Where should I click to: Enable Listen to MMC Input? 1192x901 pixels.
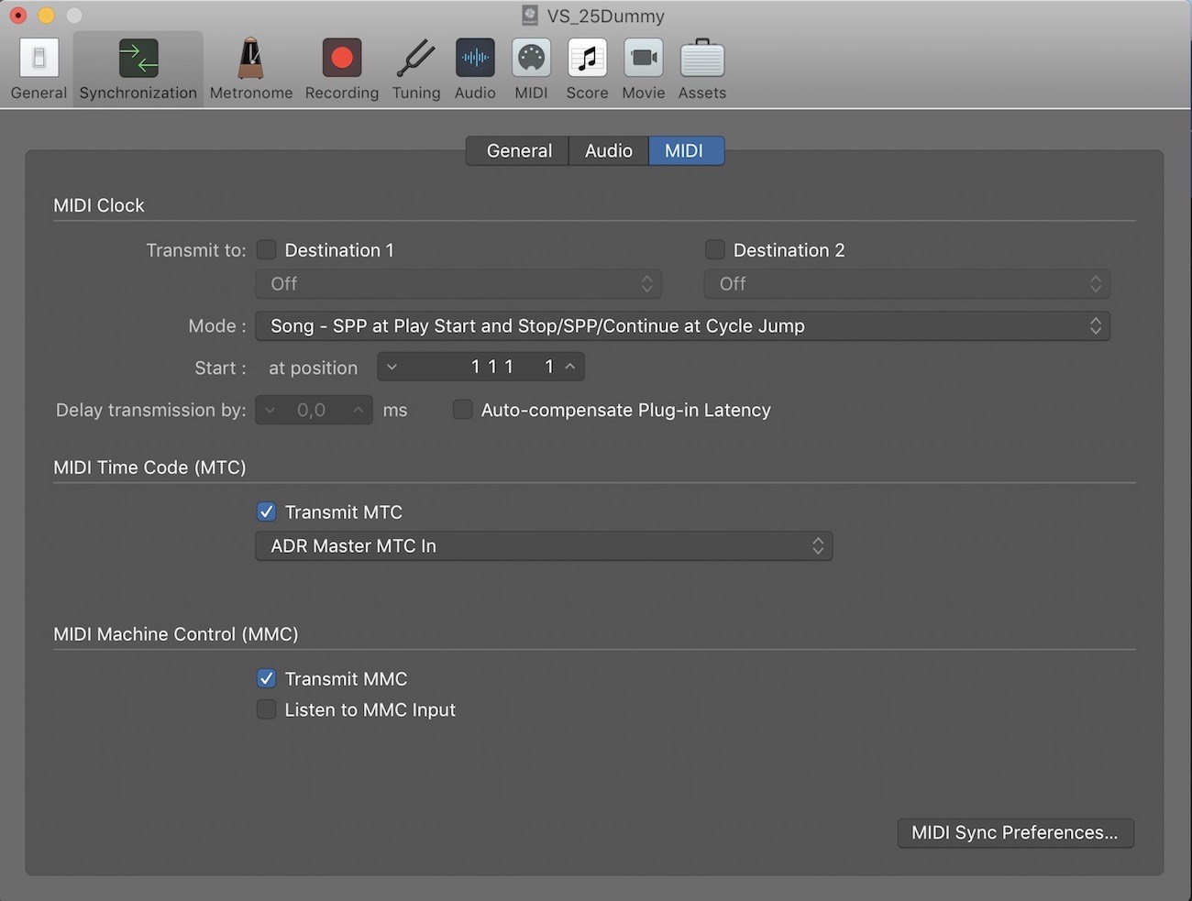click(267, 709)
